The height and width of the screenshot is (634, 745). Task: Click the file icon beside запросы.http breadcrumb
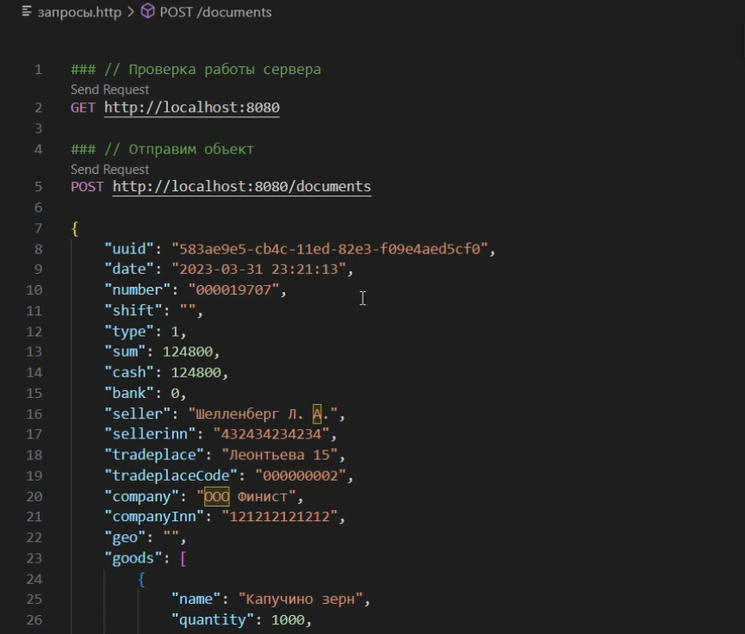(27, 11)
